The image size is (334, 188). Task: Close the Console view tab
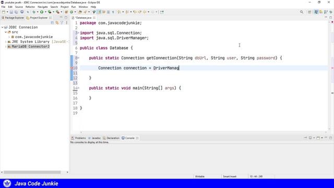pos(137,138)
